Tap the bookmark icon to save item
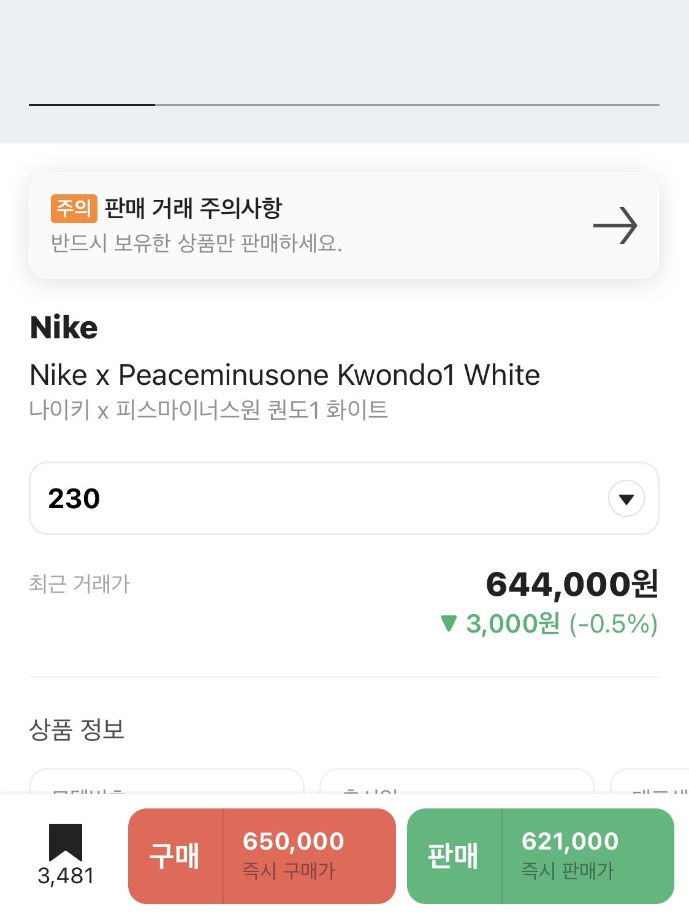 tap(66, 842)
